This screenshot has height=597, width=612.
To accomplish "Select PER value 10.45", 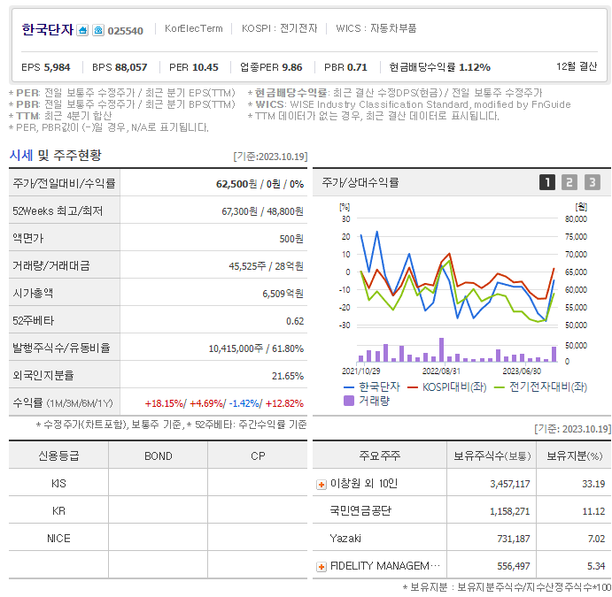I will tap(205, 67).
